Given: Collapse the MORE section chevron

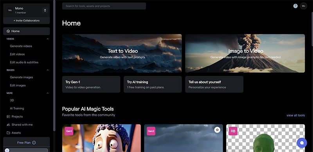Looking at the screenshot, I should [47, 93].
